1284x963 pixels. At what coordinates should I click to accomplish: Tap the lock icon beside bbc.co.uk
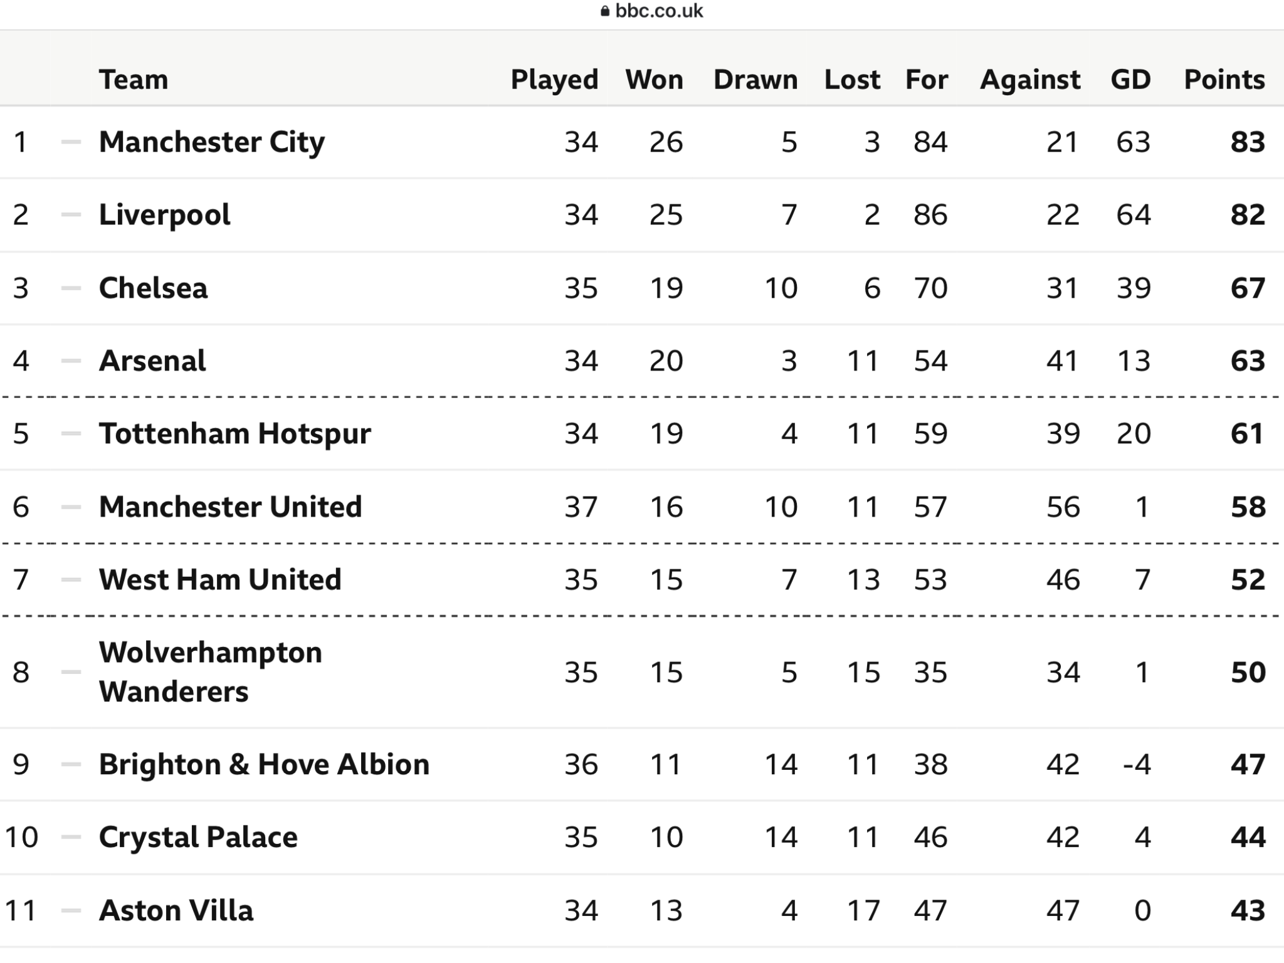pyautogui.click(x=605, y=11)
